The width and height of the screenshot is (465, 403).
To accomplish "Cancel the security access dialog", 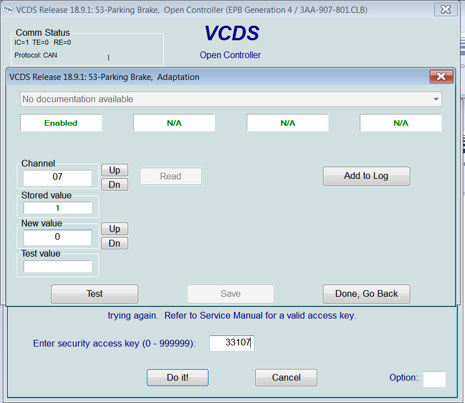I will (286, 377).
